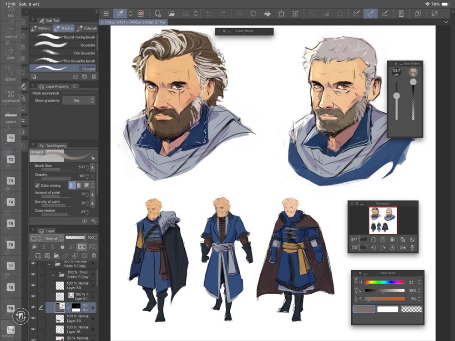Switch to the India ink sub tool tab
The width and height of the screenshot is (455, 341).
[86, 28]
